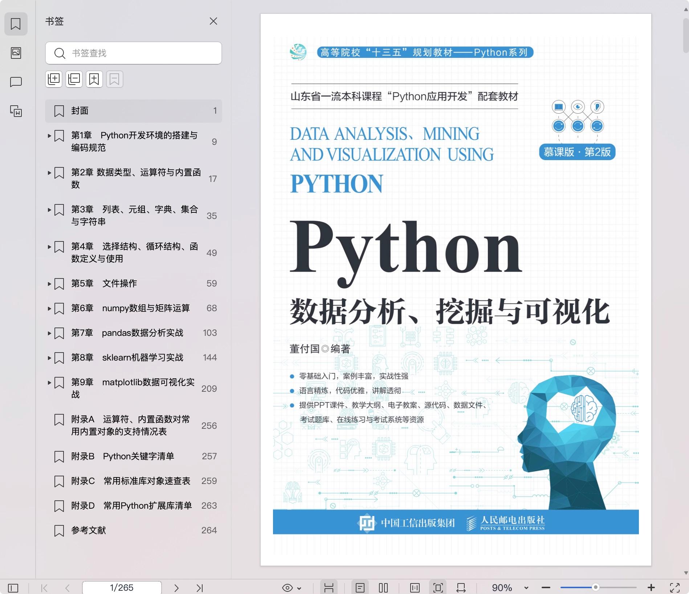The width and height of the screenshot is (689, 594).
Task: Click bookmark icon beside 第9章
Action: (59, 383)
